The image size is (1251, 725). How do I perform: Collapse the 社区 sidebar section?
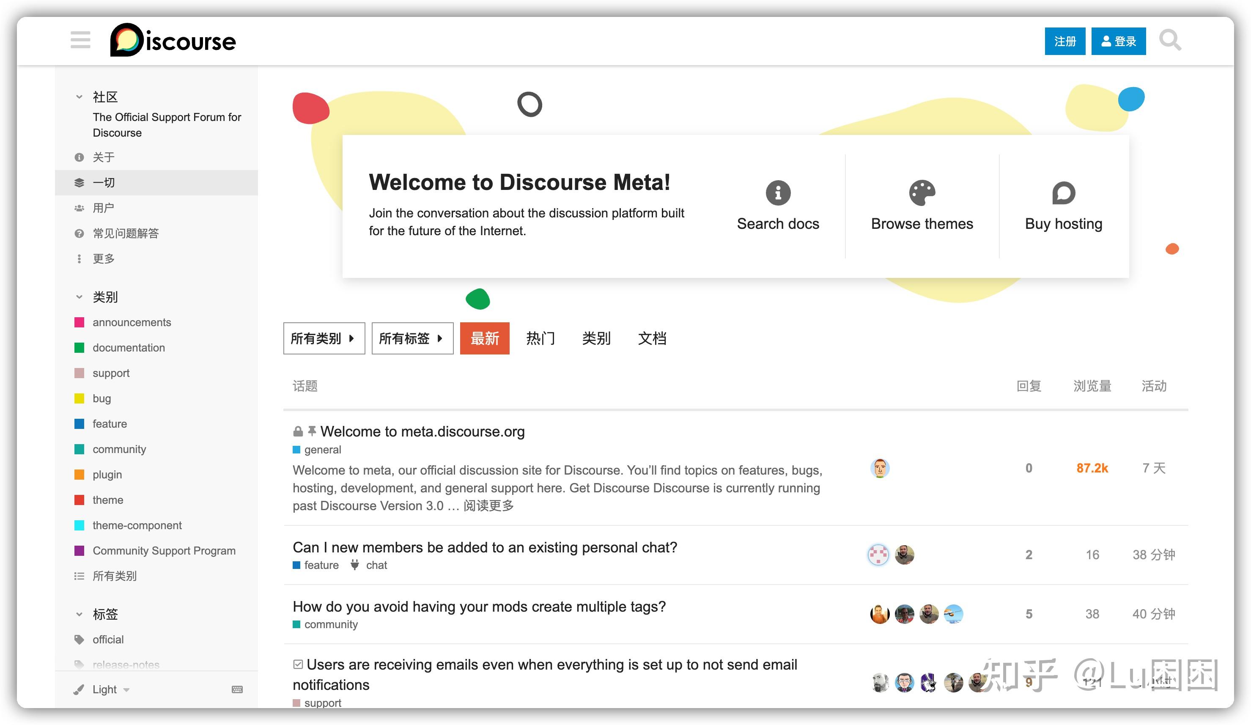click(79, 96)
